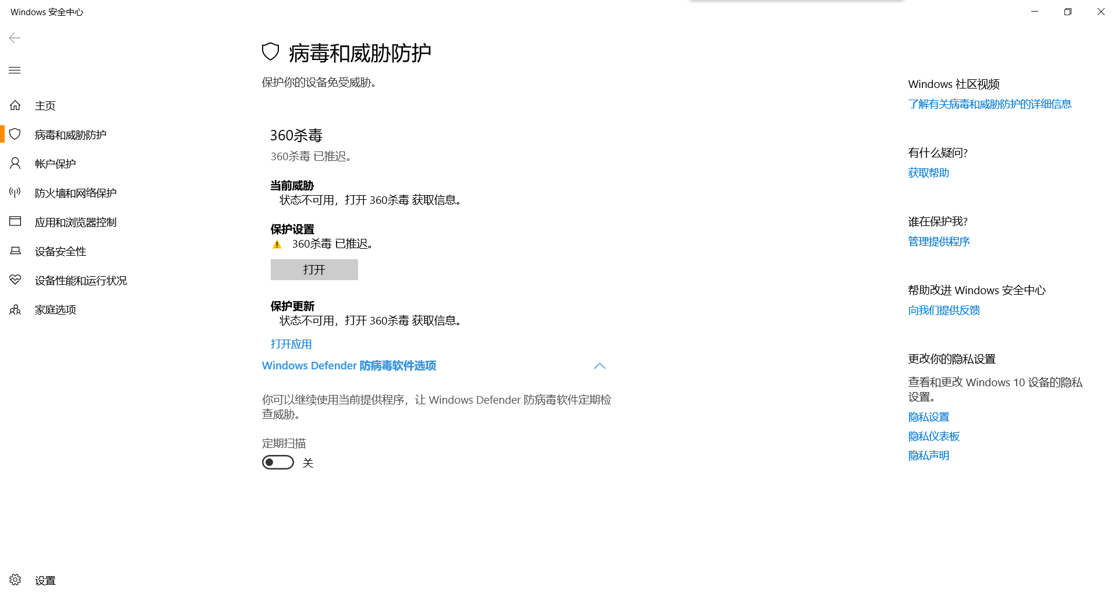This screenshot has height=600, width=1118.
Task: Click the shield icon in the page heading
Action: (x=271, y=52)
